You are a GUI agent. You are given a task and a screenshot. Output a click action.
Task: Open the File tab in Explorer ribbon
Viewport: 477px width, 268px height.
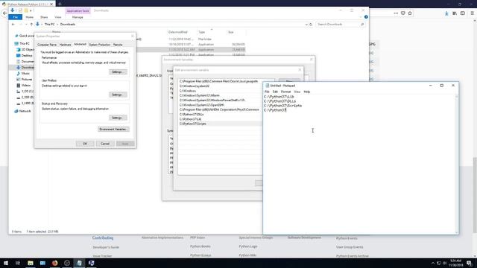[x=16, y=17]
